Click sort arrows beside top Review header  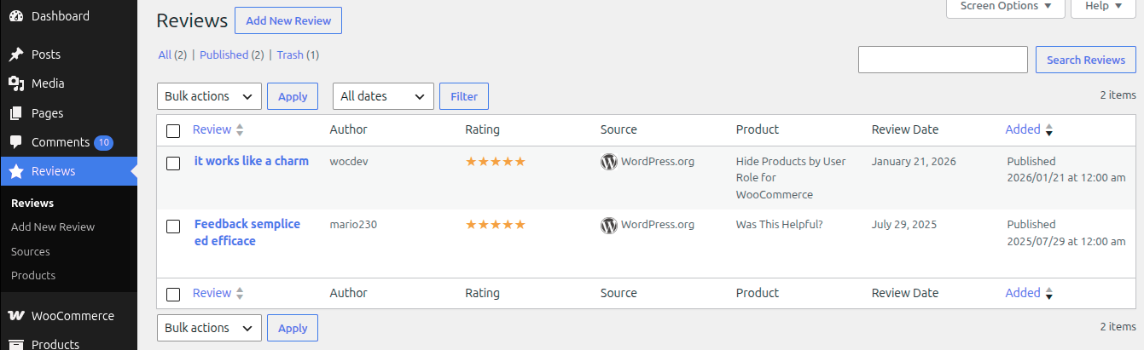(x=240, y=130)
